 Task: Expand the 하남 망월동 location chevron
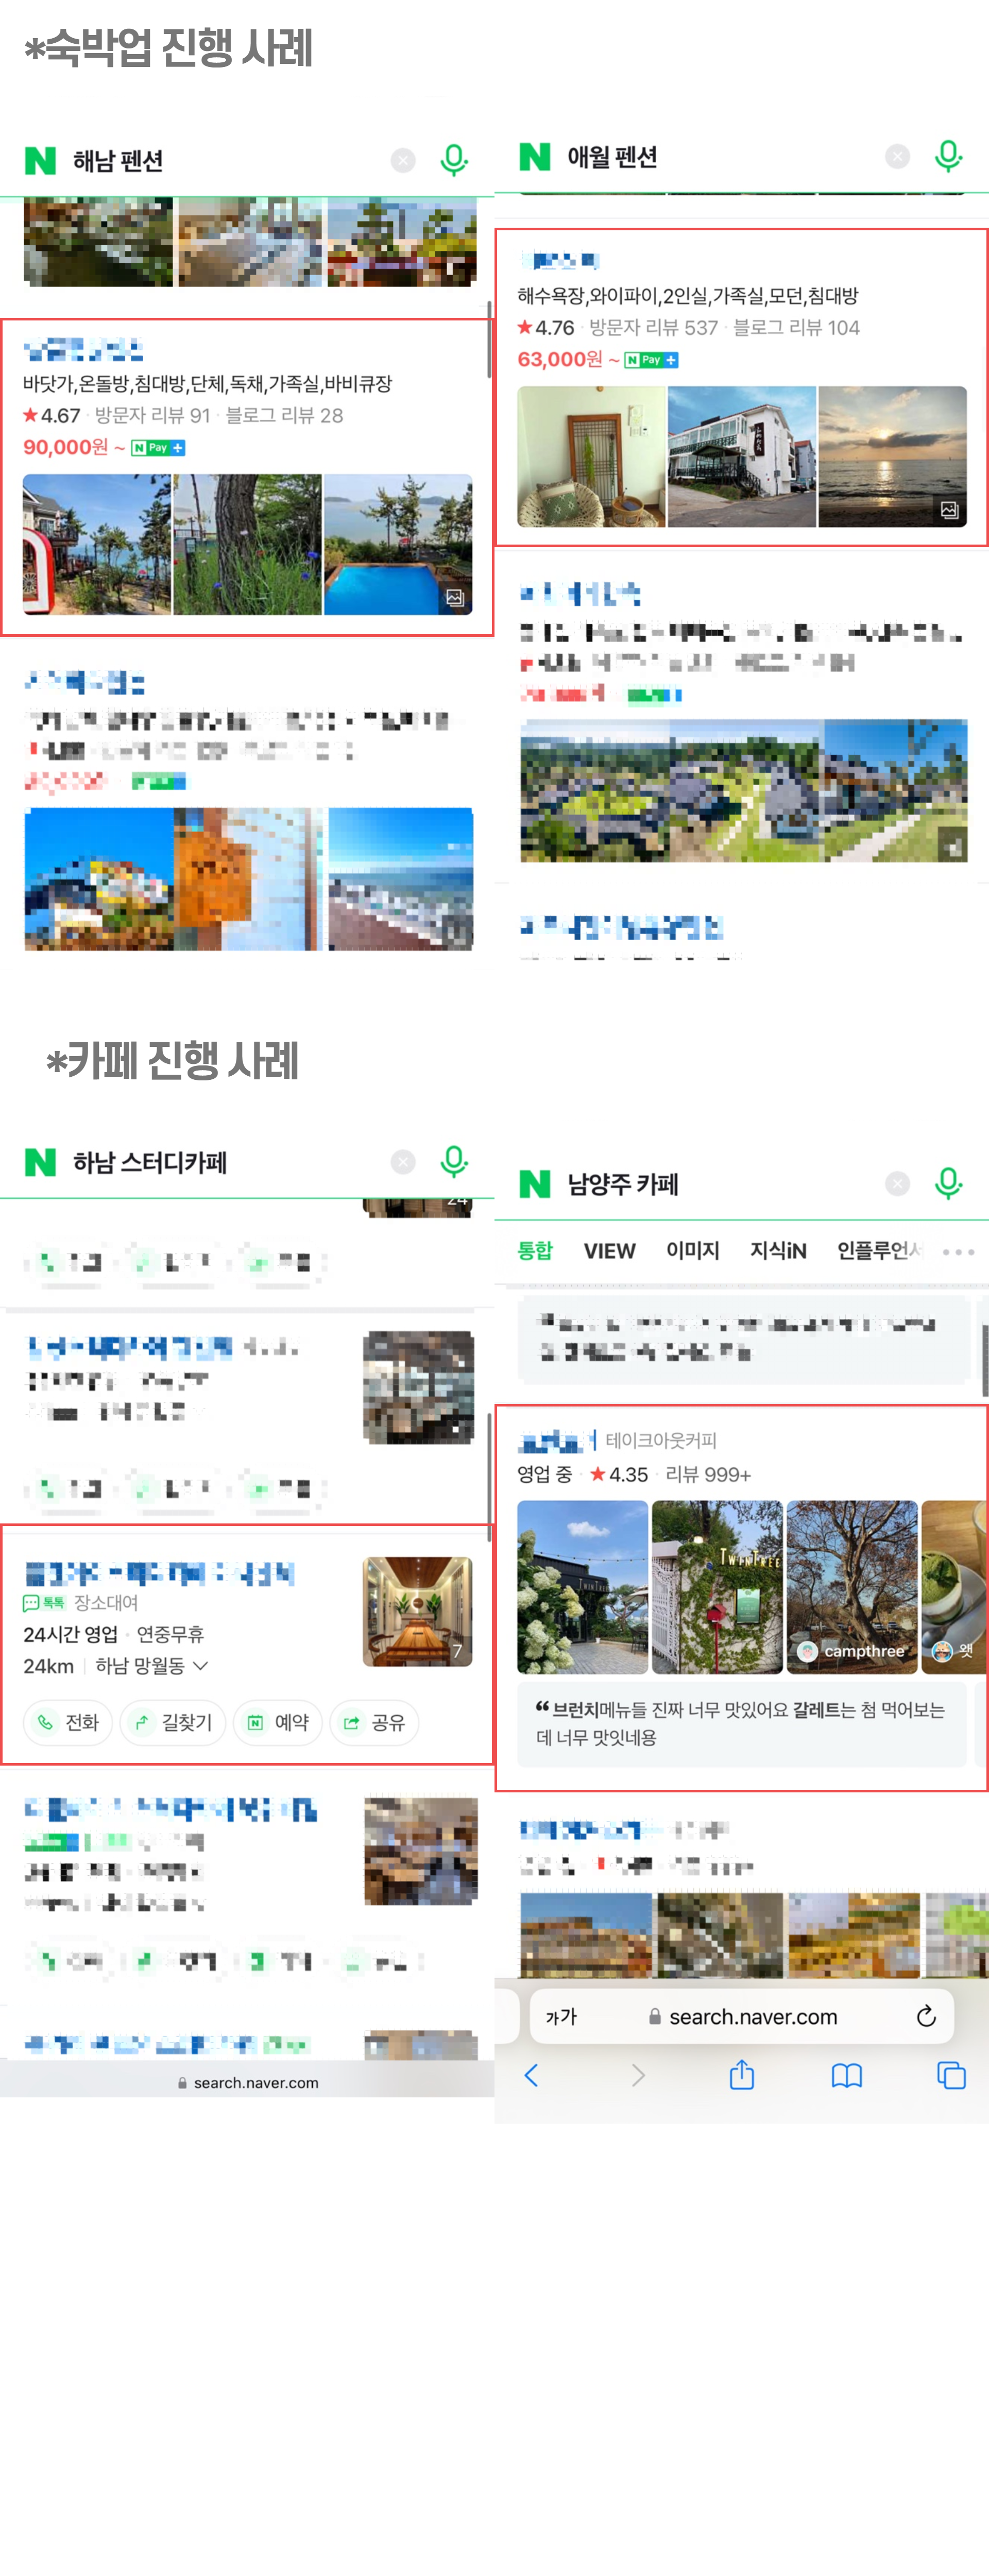point(200,1666)
